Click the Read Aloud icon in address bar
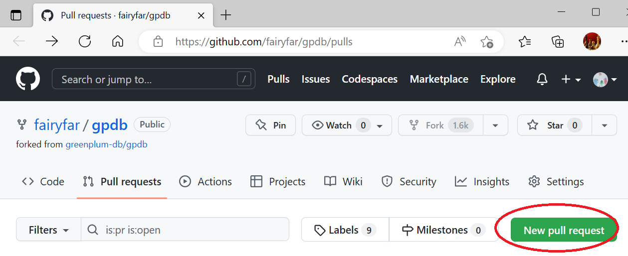Screen dimensions: 628x256 pos(460,42)
